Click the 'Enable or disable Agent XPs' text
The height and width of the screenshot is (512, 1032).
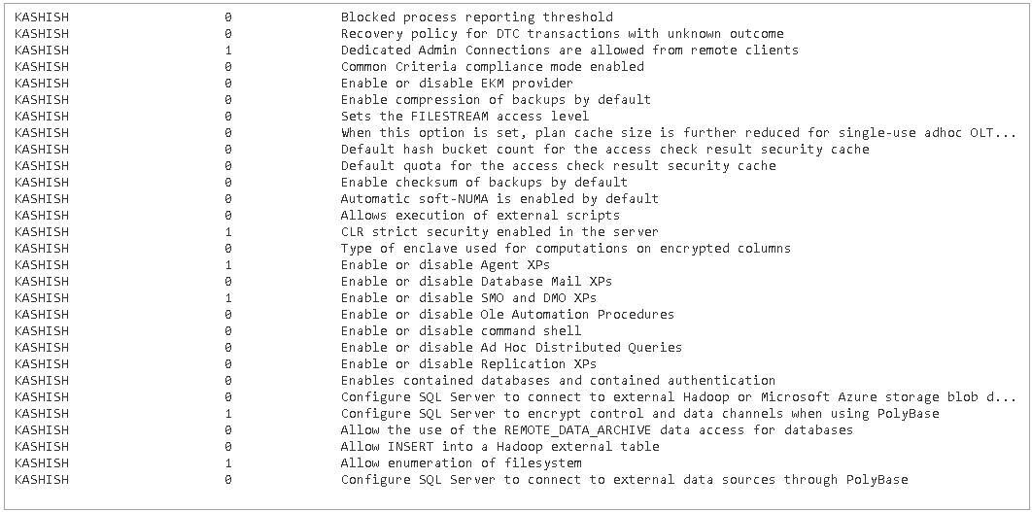tap(445, 264)
